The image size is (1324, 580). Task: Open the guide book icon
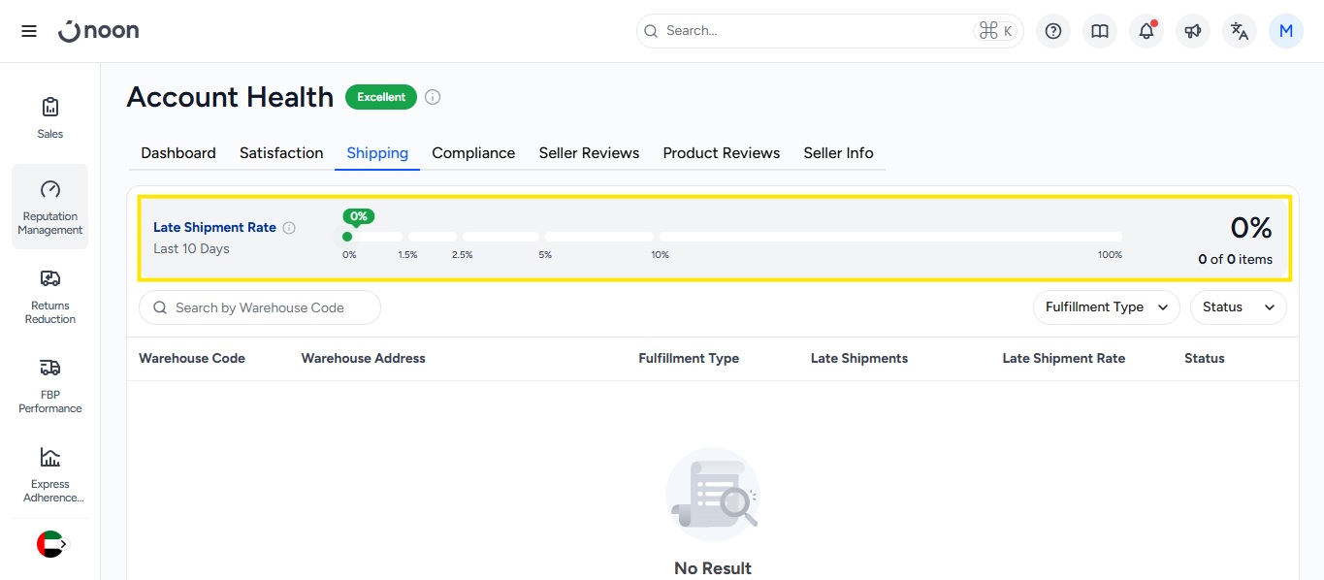click(x=1099, y=31)
